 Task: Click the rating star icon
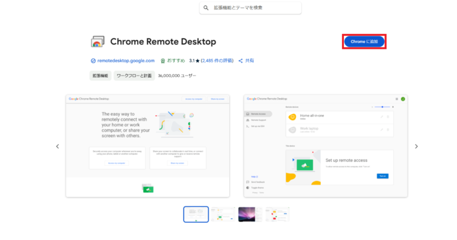tap(198, 61)
